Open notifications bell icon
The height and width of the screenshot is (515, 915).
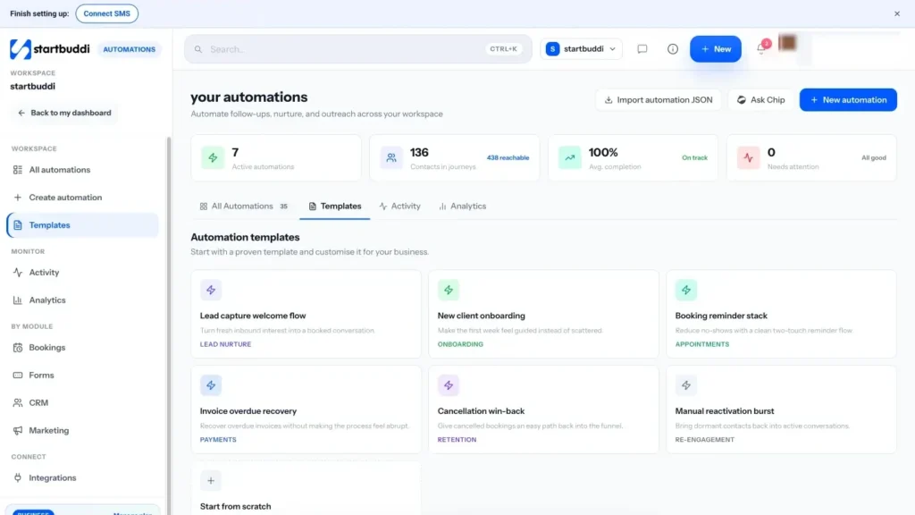pos(761,48)
